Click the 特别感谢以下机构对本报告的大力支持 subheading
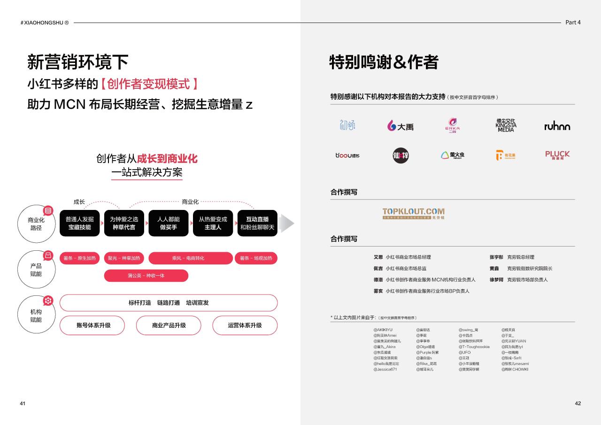Viewport: 601px width, 425px height. point(388,96)
